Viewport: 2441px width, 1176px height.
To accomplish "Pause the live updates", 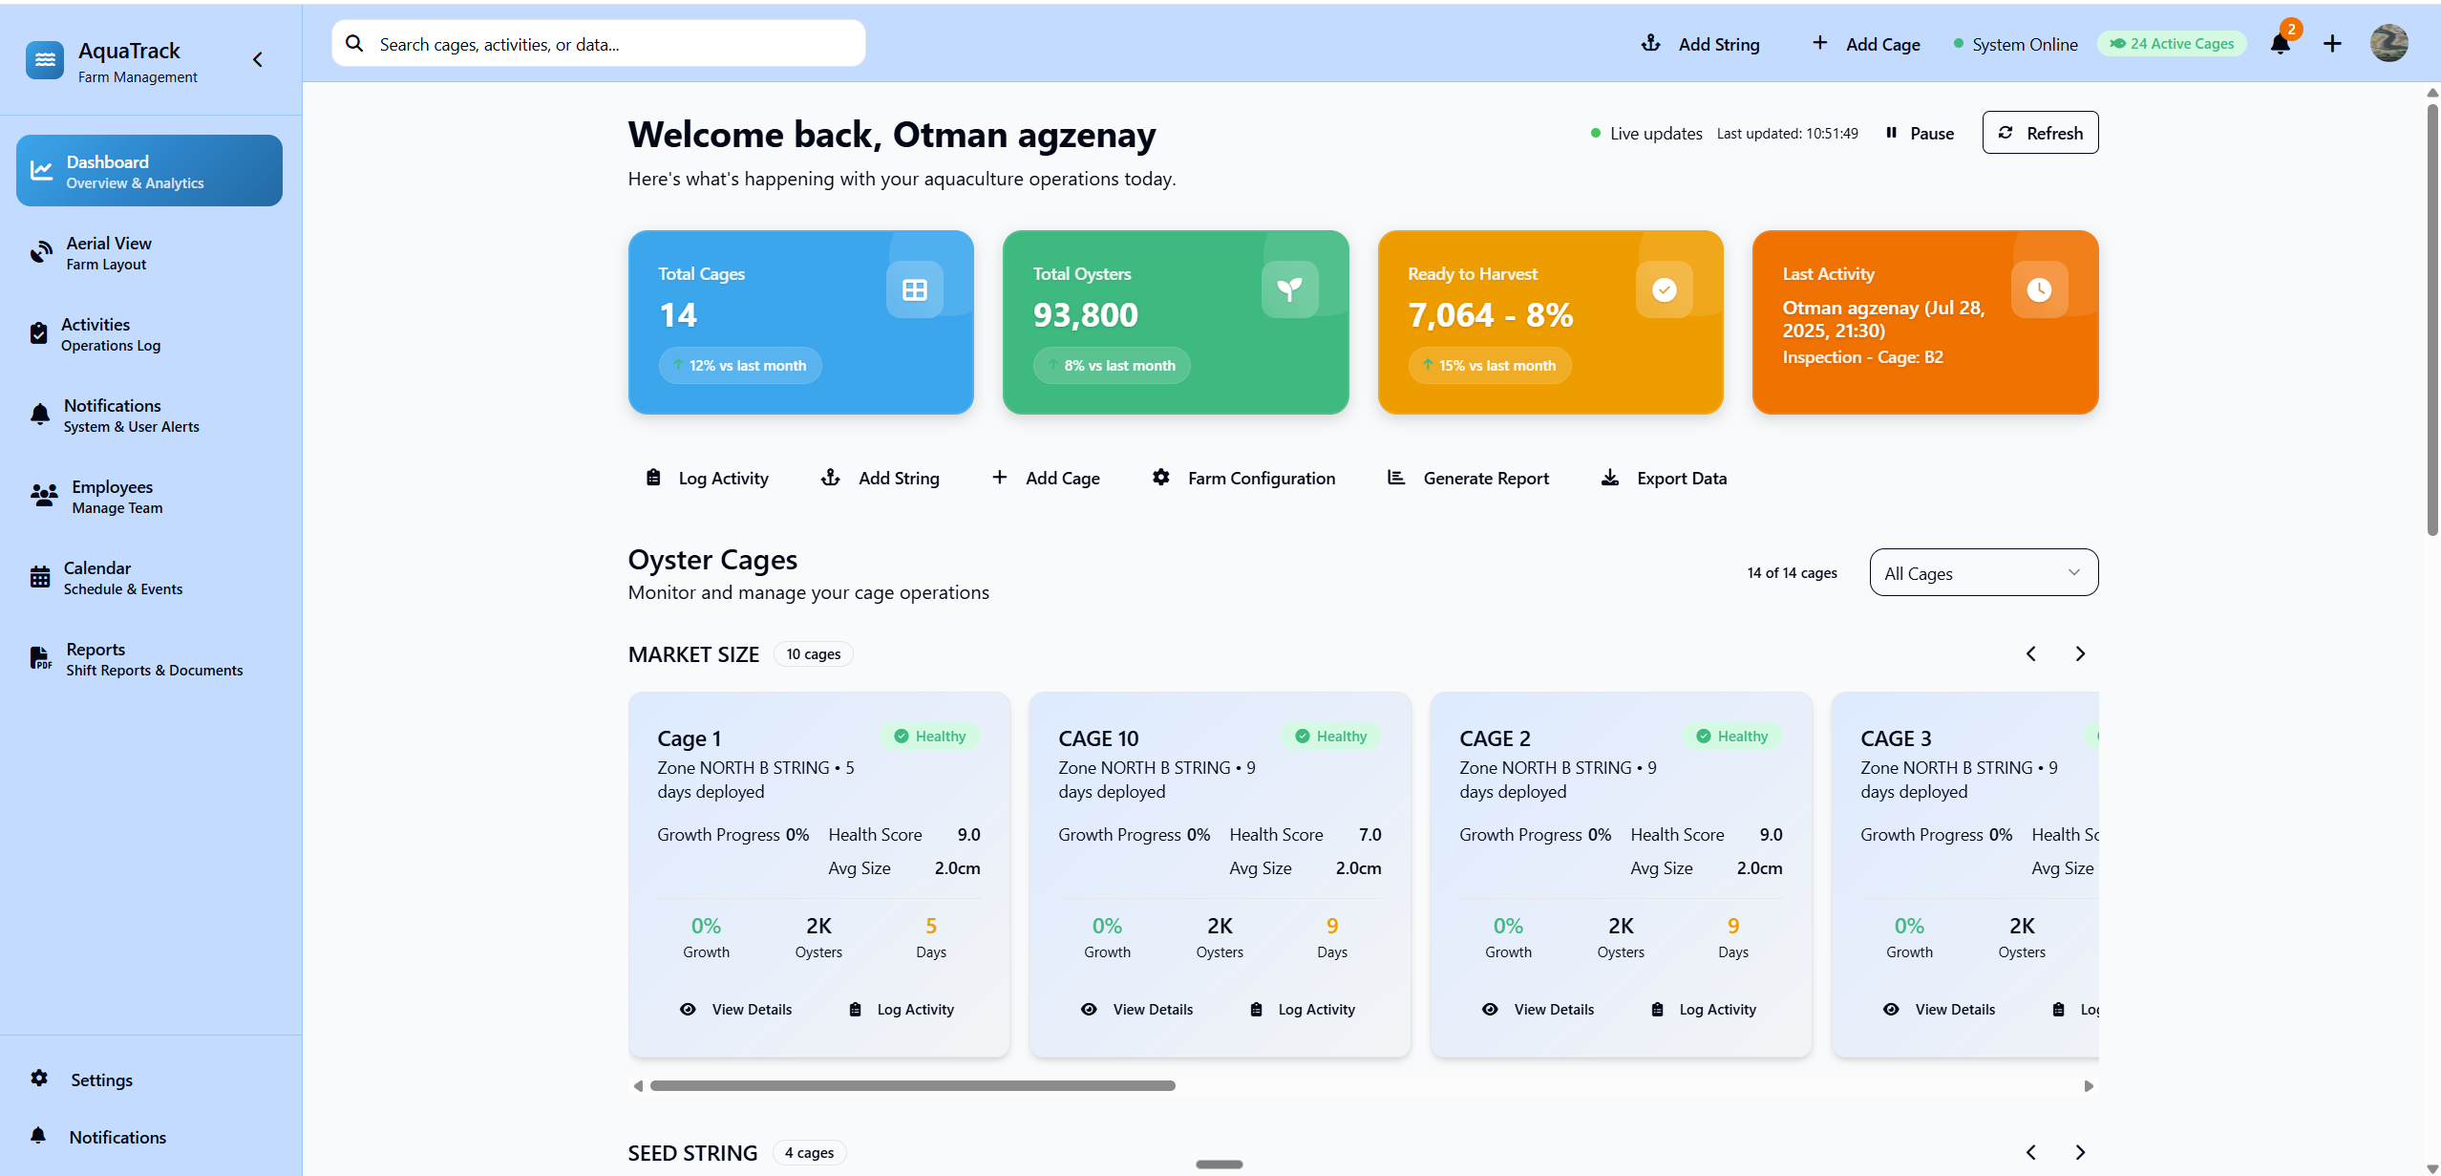I will [x=1920, y=133].
